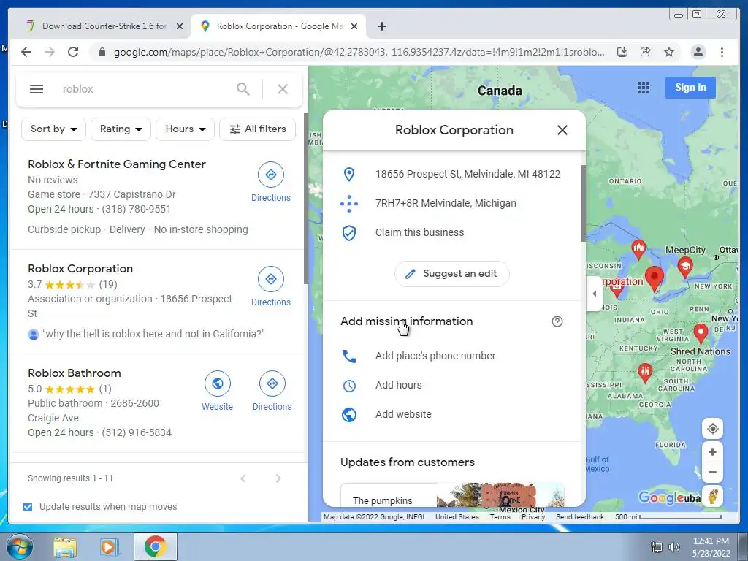Close the Roblox Corporation Google Maps tab
The height and width of the screenshot is (561, 748).
pyautogui.click(x=354, y=26)
